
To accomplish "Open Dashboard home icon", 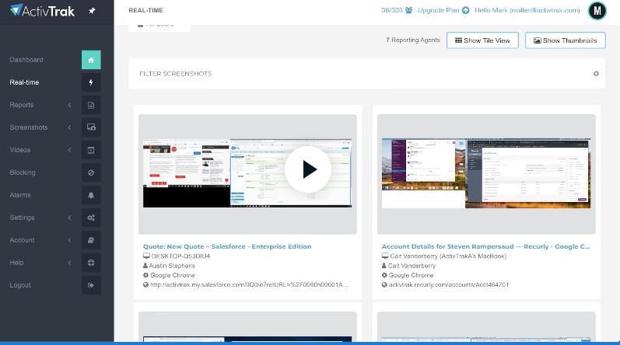I will [x=91, y=60].
